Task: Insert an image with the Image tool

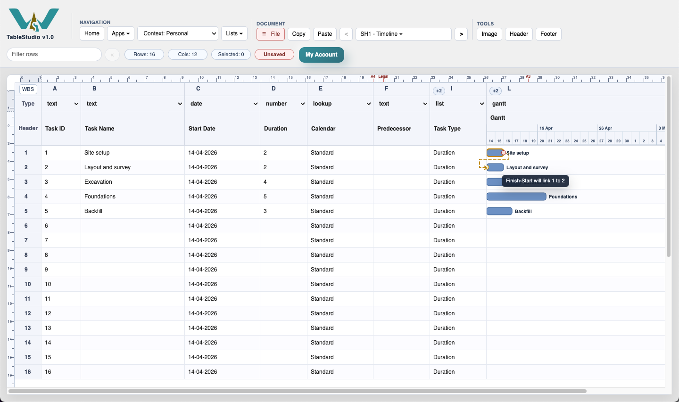Action: click(x=489, y=34)
